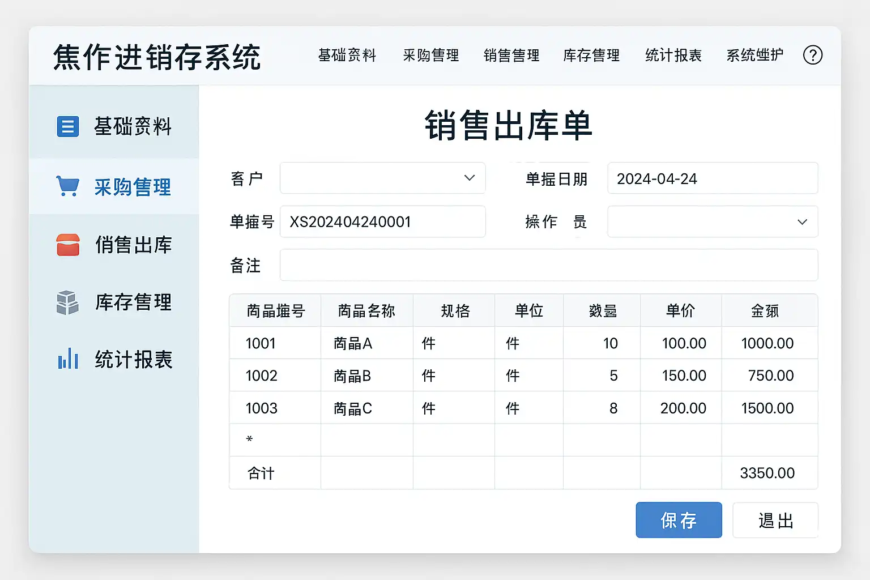Click the 退出 button
Viewport: 870px width, 580px height.
(775, 520)
